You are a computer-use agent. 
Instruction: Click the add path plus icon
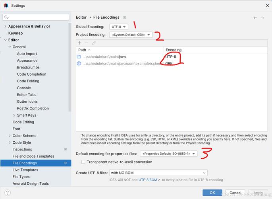pyautogui.click(x=79, y=43)
